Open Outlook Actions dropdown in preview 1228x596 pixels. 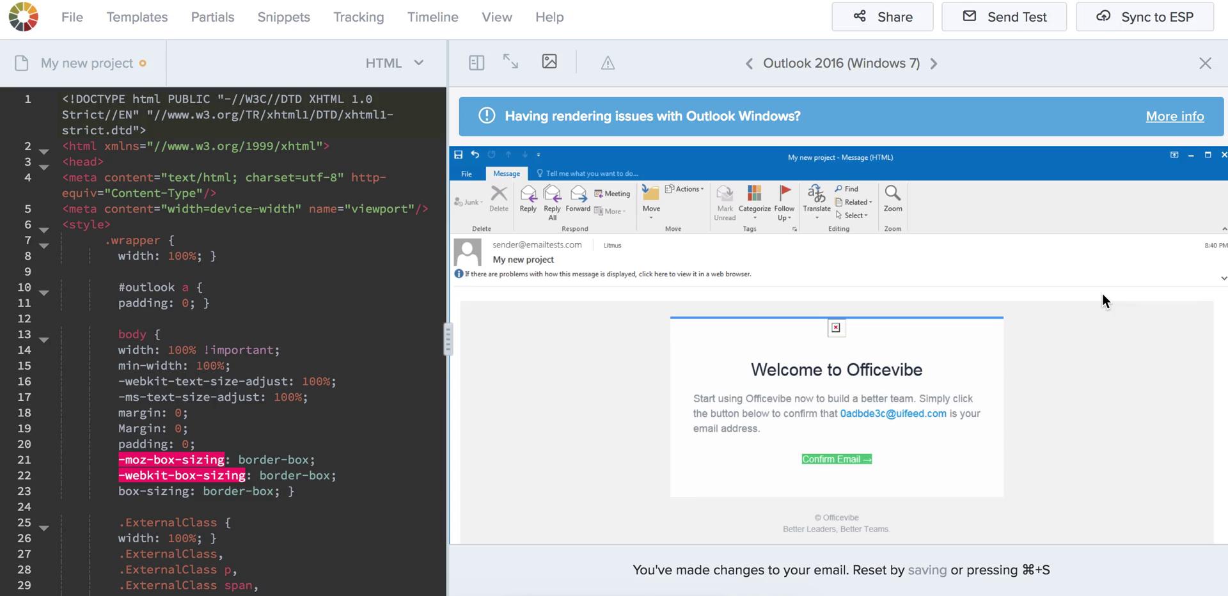[684, 189]
